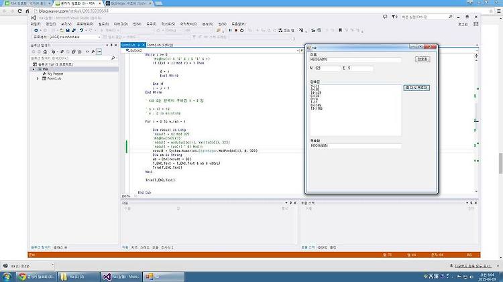Open the View menu in Visual Studio

(x=66, y=24)
